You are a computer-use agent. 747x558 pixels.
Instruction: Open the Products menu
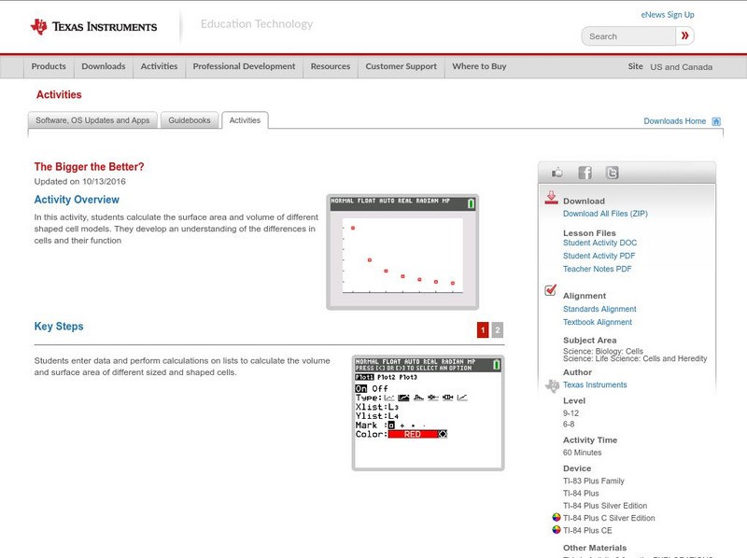(x=49, y=67)
